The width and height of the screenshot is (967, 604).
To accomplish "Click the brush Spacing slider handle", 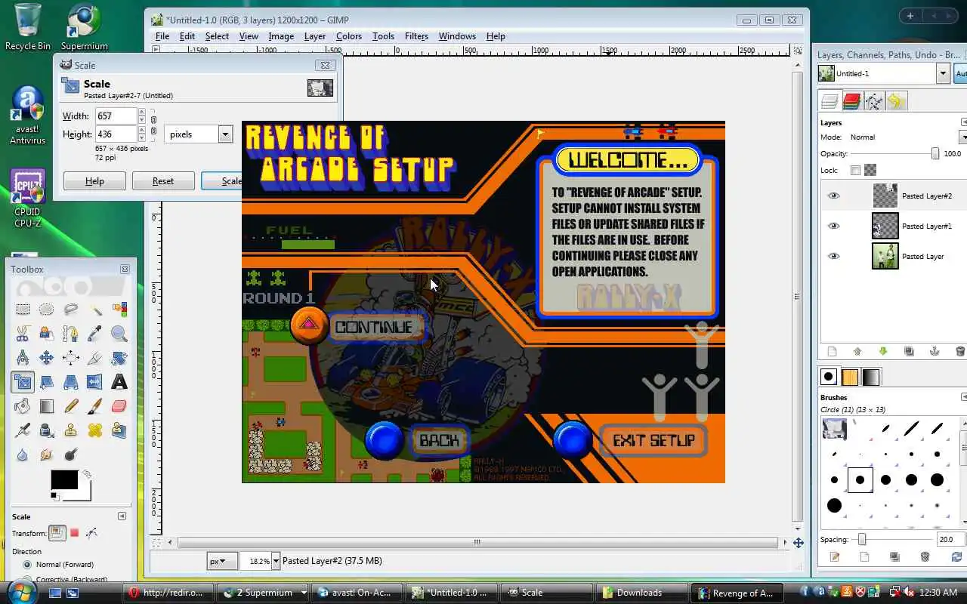I will coord(862,539).
